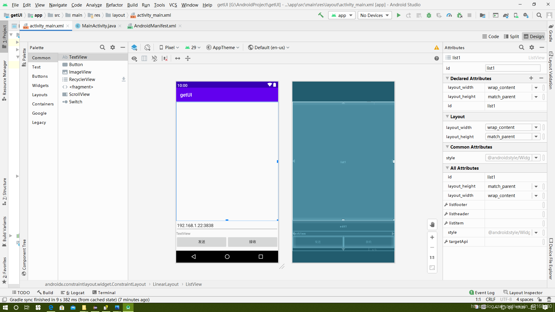This screenshot has width=555, height=312.
Task: Open the app run configuration dropdown
Action: pyautogui.click(x=342, y=15)
